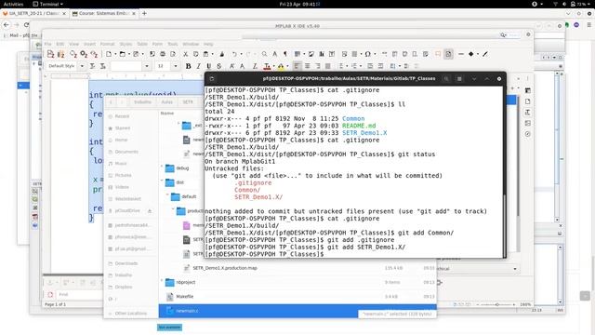Screen dimensions: 595x335
Task: Click the Font Color icon in Writer
Action: pyautogui.click(x=267, y=66)
